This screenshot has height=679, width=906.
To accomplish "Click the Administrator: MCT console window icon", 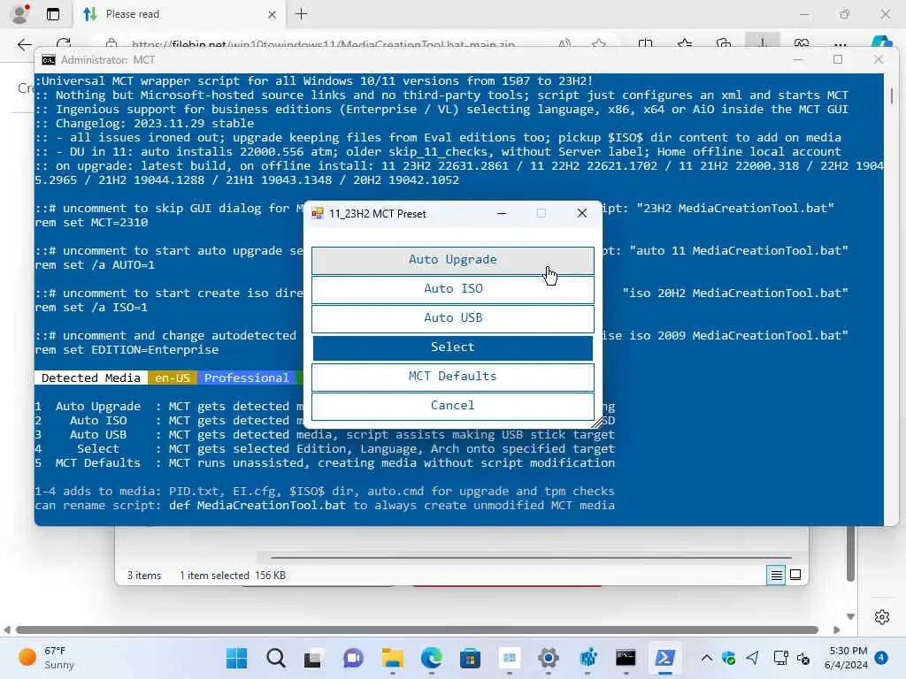I will pos(49,60).
